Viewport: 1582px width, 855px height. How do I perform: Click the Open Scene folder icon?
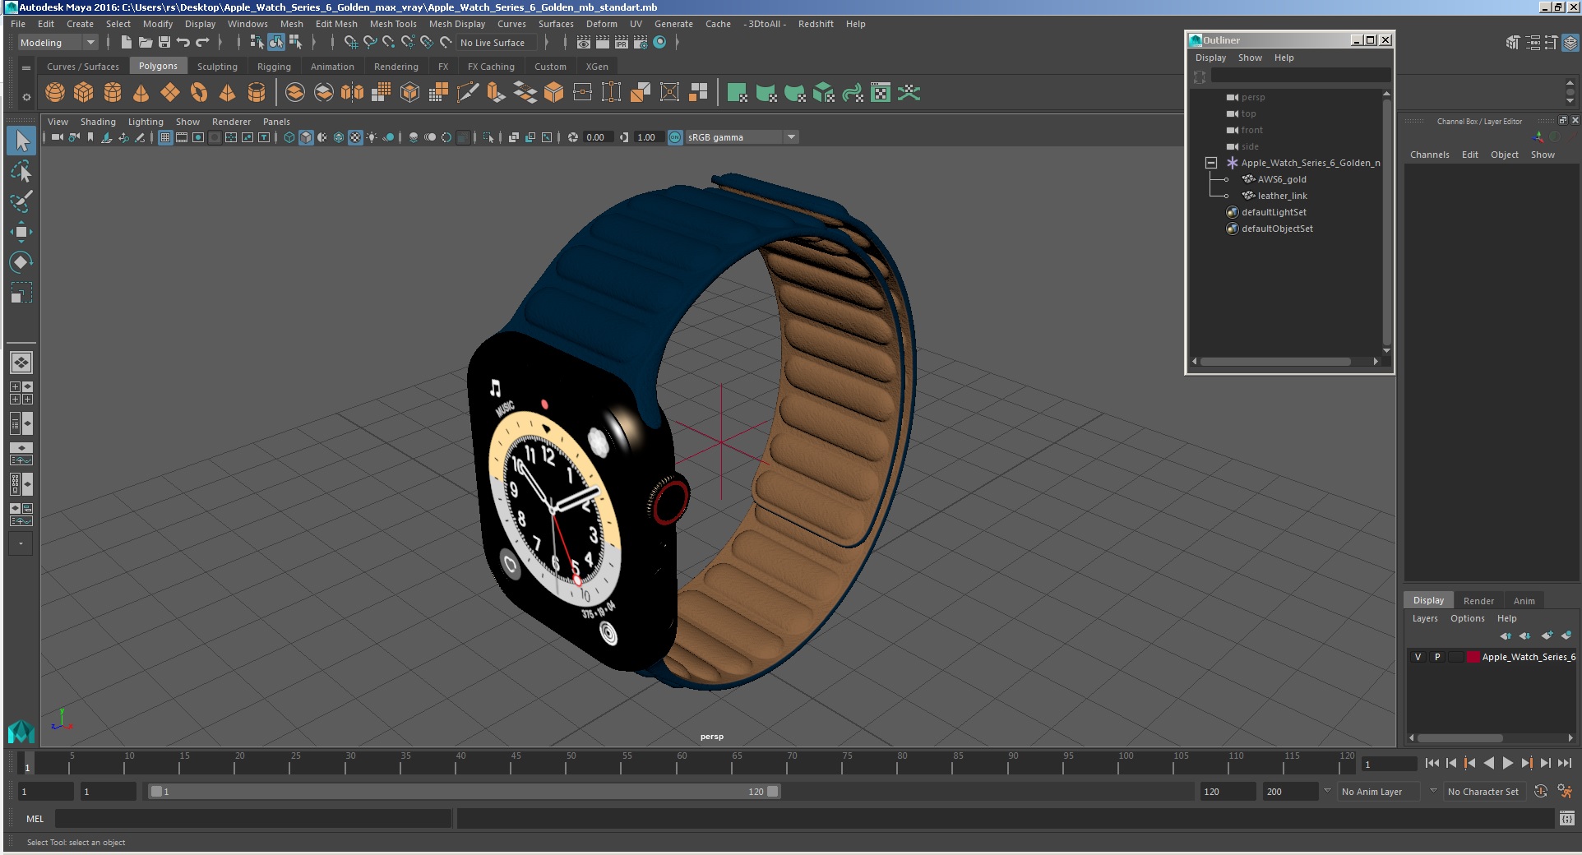145,43
